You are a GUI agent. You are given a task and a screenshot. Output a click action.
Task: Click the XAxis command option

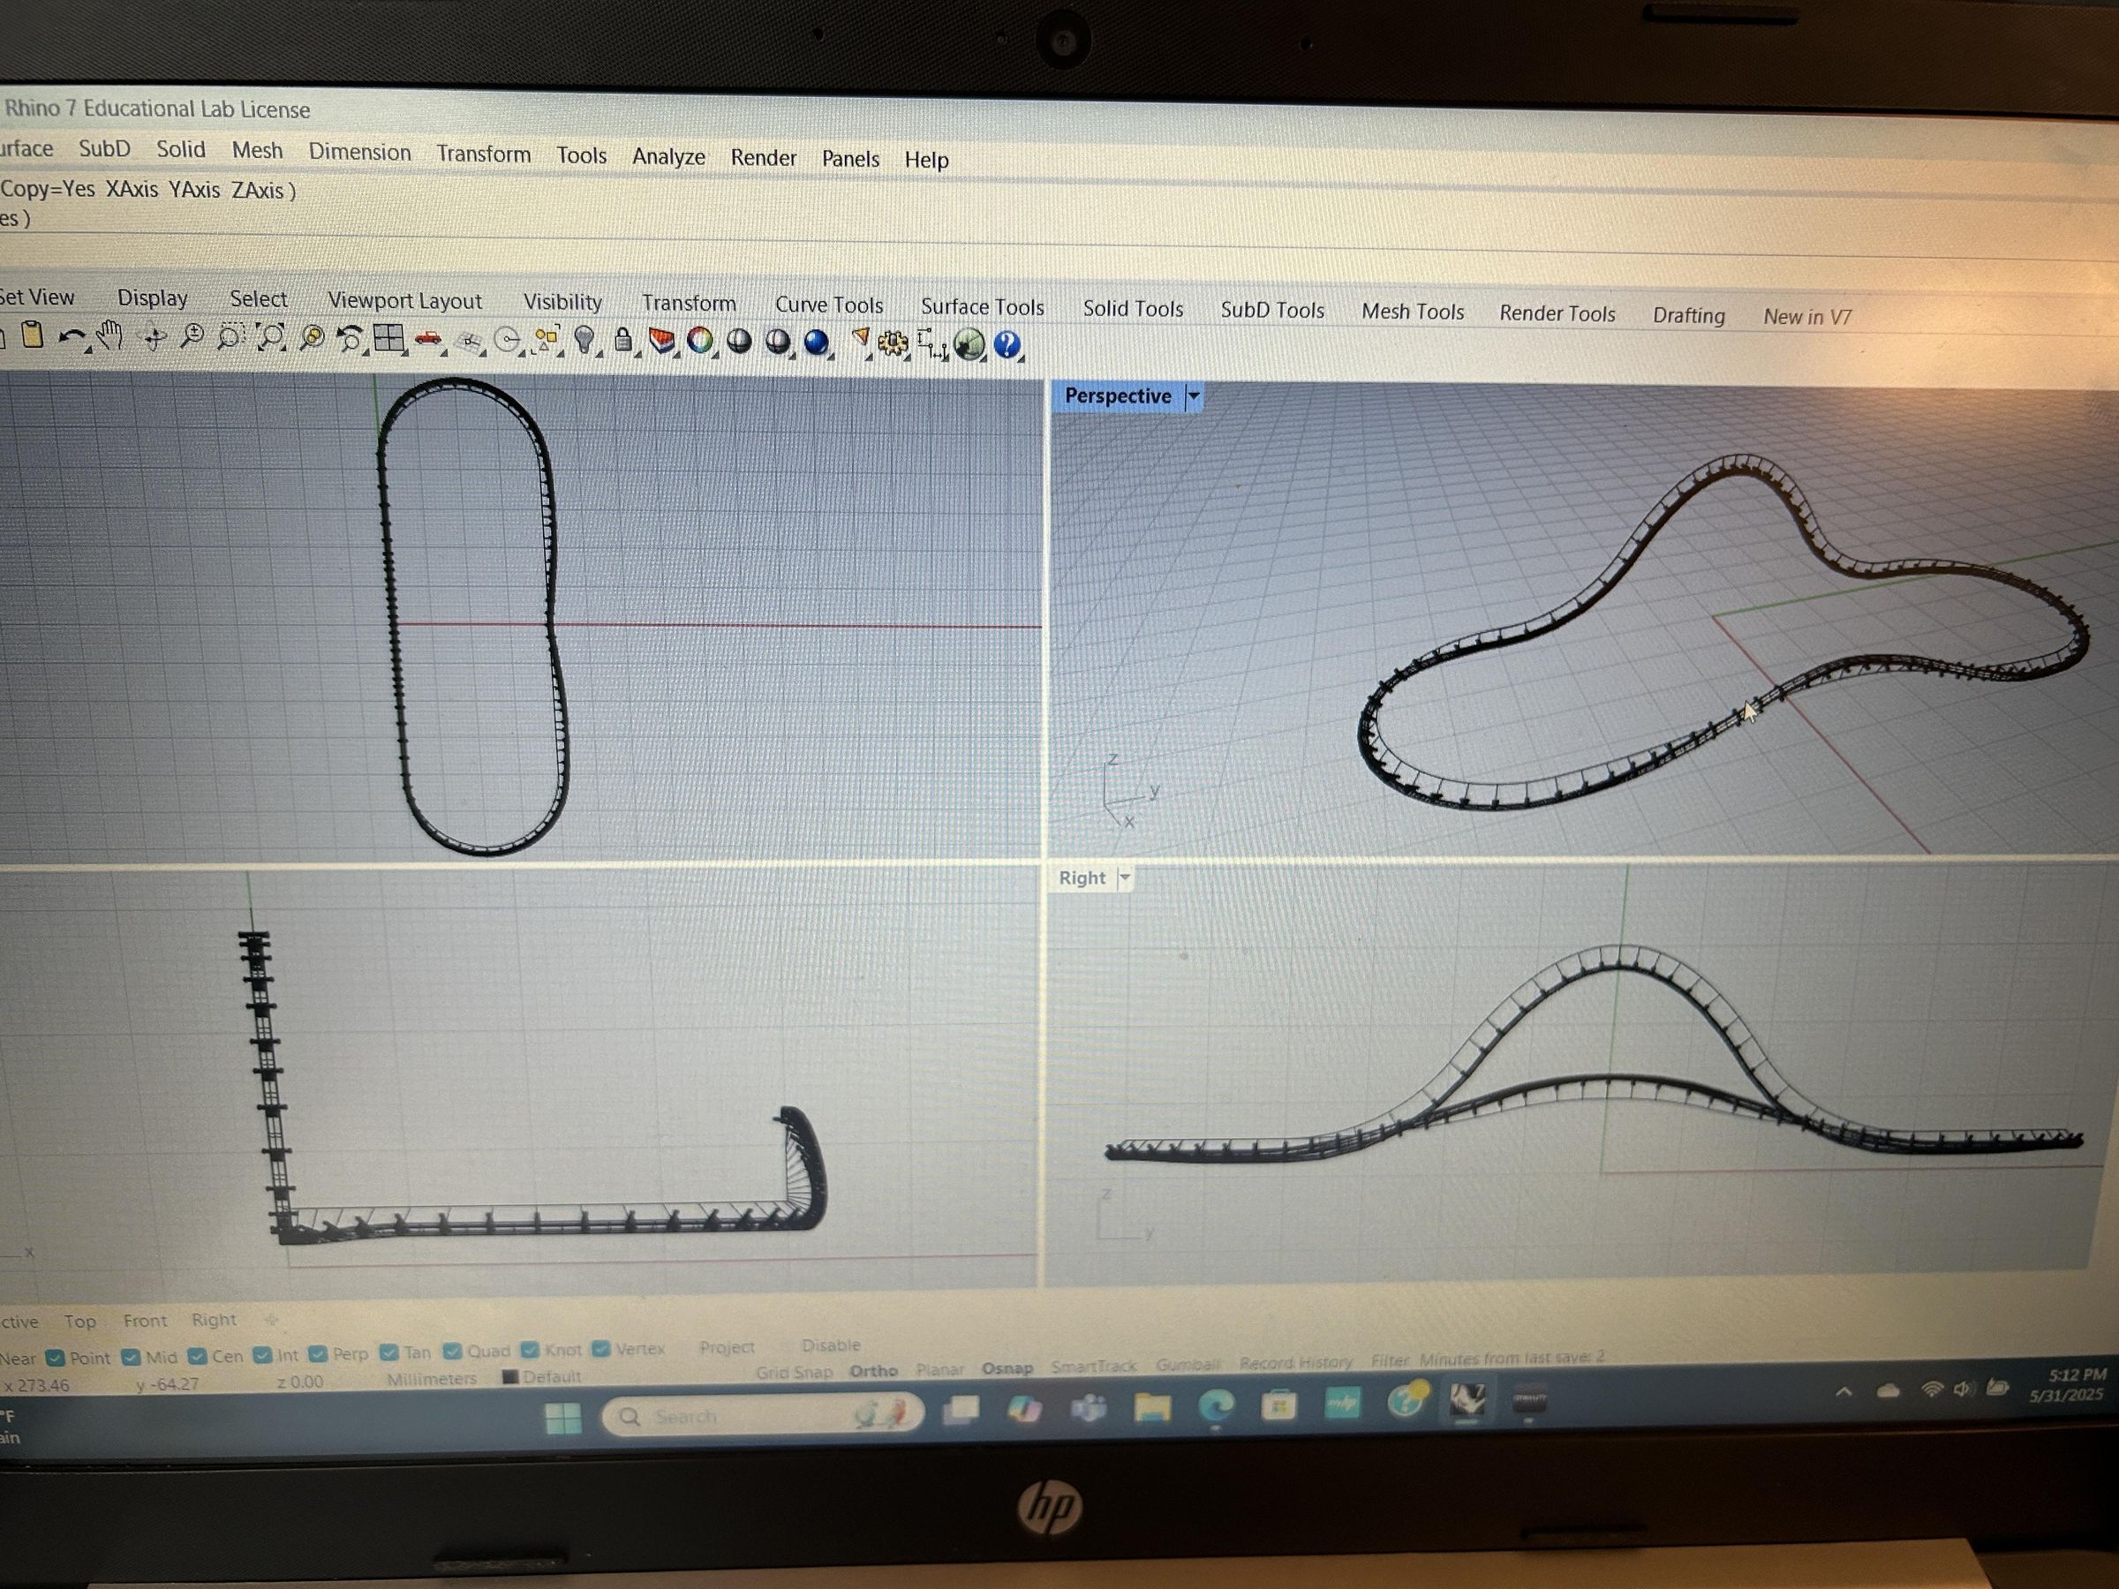pyautogui.click(x=132, y=189)
